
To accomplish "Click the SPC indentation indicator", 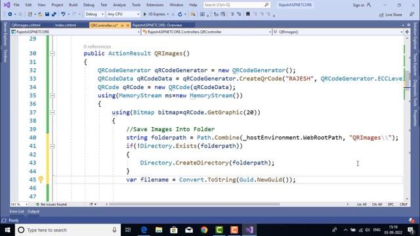I will pos(391,204).
